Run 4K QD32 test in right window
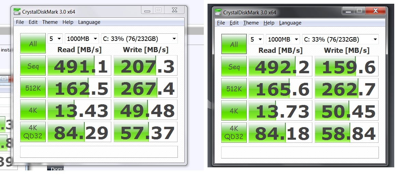Screen dimensions: 398x183 point(234,133)
